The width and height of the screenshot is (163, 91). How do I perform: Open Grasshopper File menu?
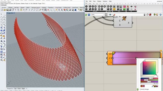(87, 1)
